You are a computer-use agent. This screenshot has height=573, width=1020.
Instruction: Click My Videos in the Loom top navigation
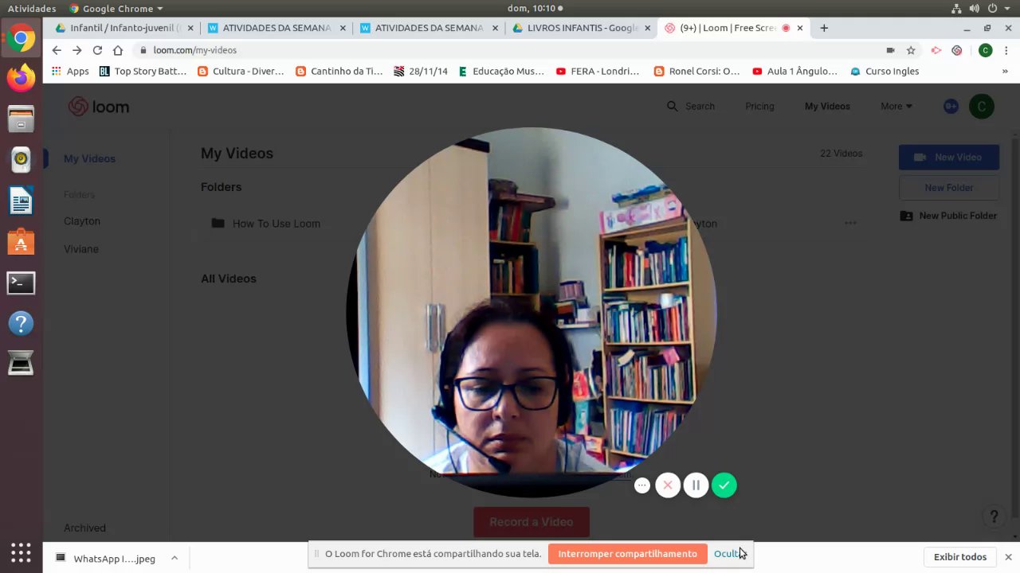pos(827,106)
